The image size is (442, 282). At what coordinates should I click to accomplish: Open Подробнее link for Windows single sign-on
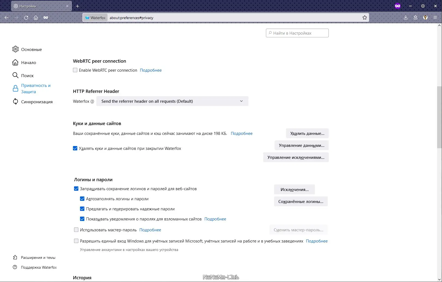click(x=317, y=241)
